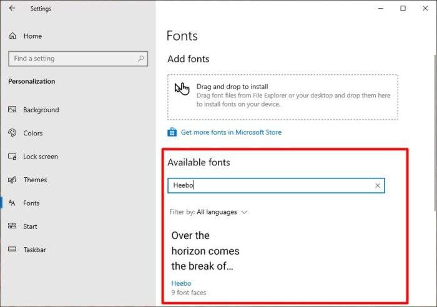This screenshot has height=307, width=437.
Task: Click the Available fonts heading
Action: 199,162
